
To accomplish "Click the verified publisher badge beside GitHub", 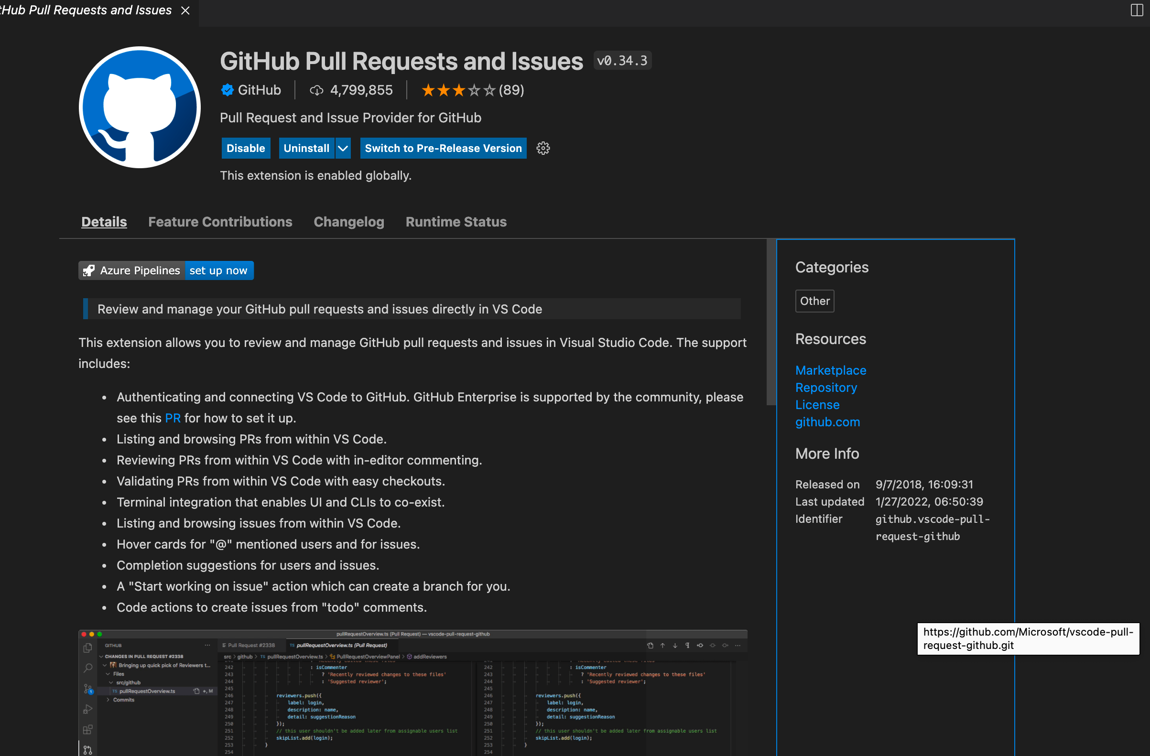I will tap(227, 90).
